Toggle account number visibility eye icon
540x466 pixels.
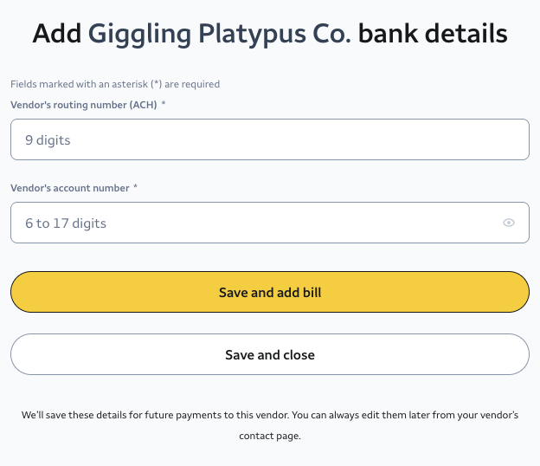tap(509, 223)
